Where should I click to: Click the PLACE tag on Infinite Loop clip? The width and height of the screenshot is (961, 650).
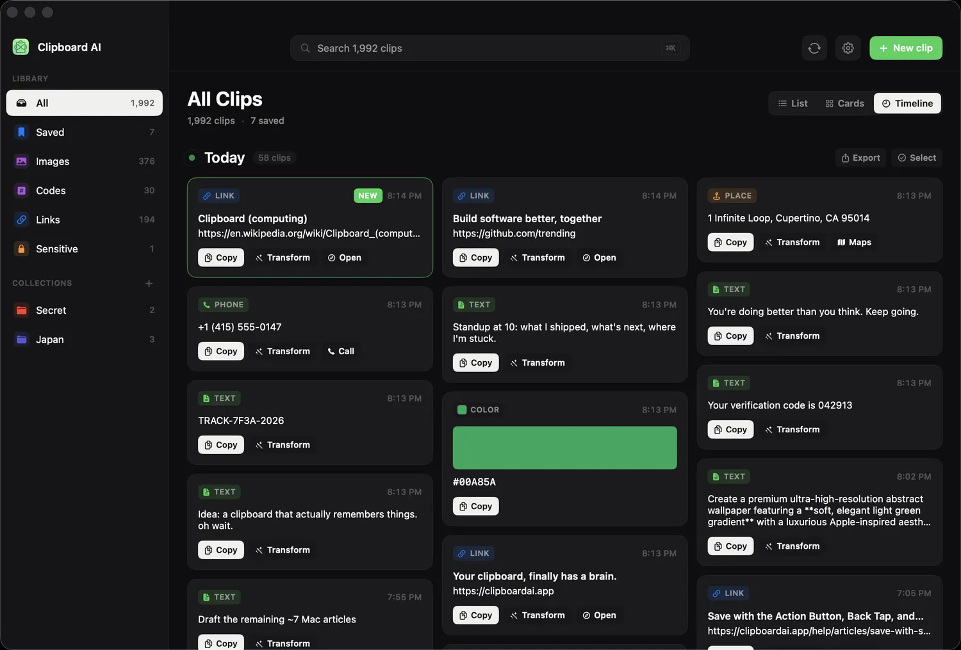click(x=732, y=195)
